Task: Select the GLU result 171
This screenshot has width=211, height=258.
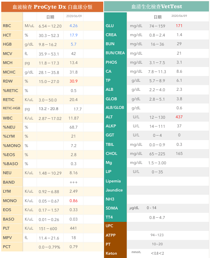Action: pos(179,26)
